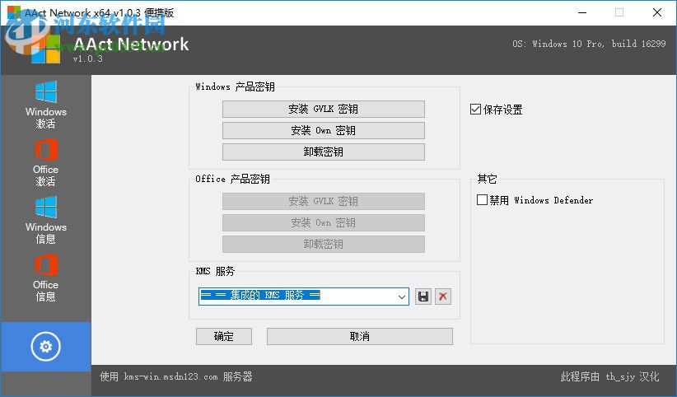The height and width of the screenshot is (397, 677).
Task: Minimize the AAct Network window
Action: pyautogui.click(x=582, y=12)
